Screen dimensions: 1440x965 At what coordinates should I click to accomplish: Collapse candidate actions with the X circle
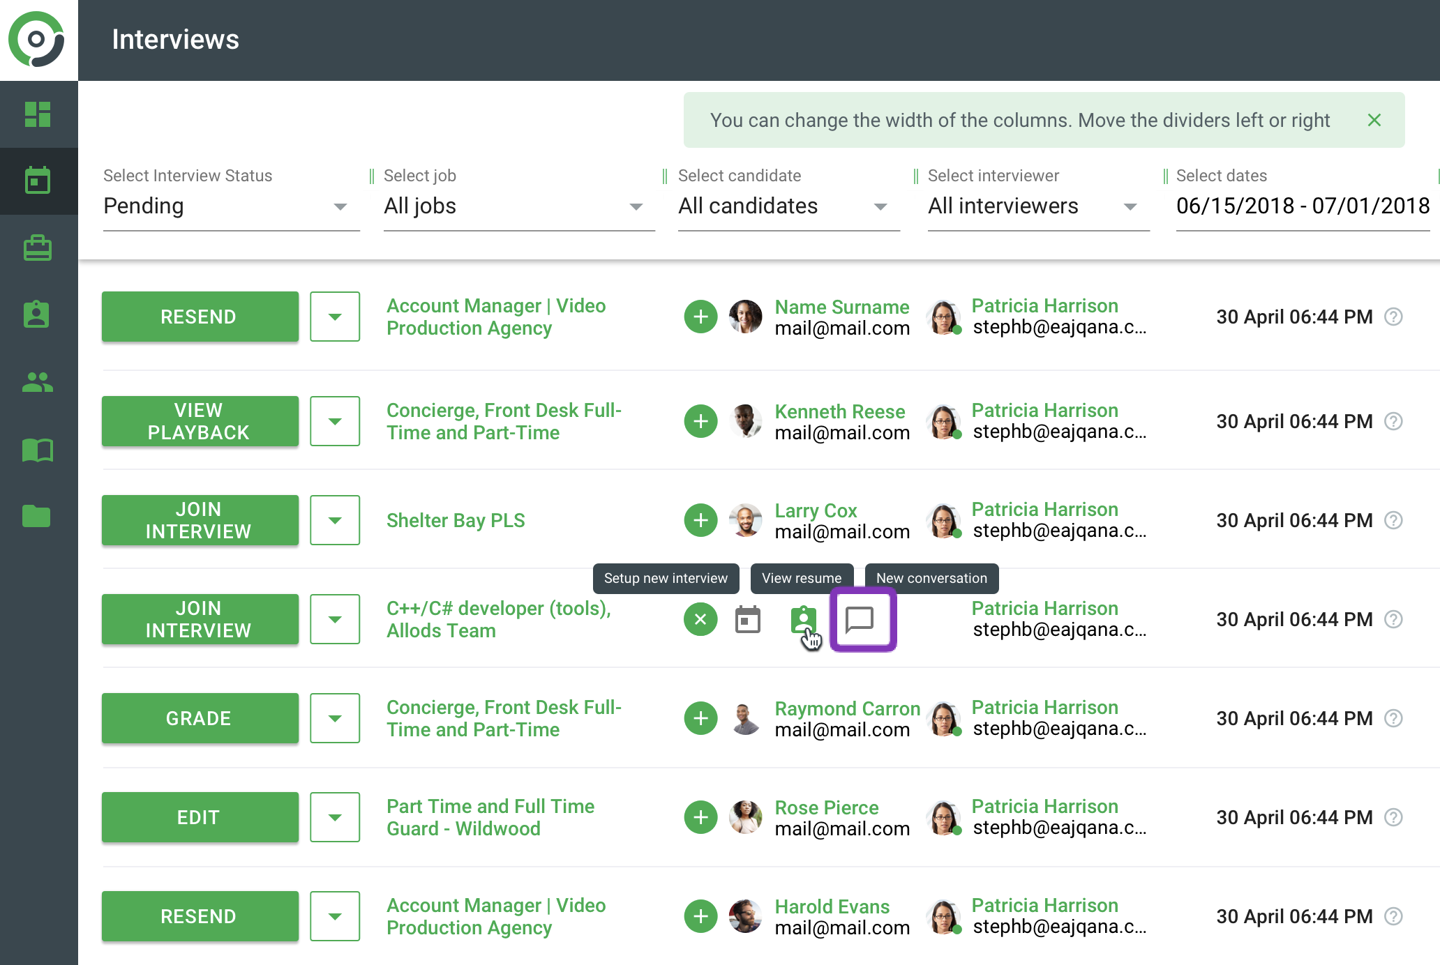click(700, 619)
